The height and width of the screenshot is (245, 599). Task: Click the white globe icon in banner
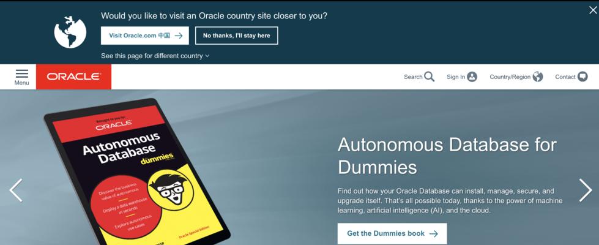(70, 32)
